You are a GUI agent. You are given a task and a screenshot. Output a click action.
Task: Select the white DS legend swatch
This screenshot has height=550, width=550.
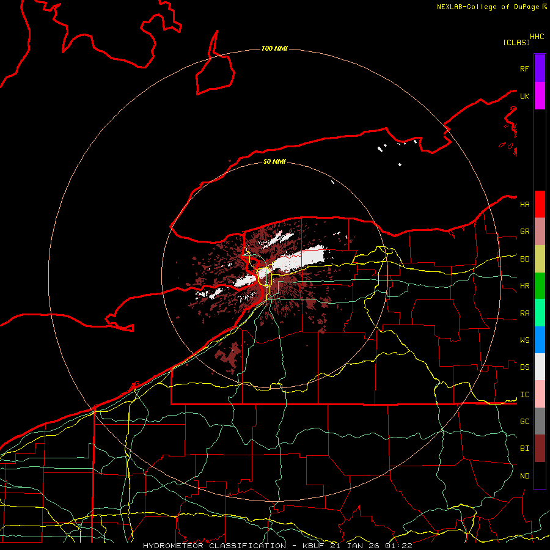tap(540, 367)
